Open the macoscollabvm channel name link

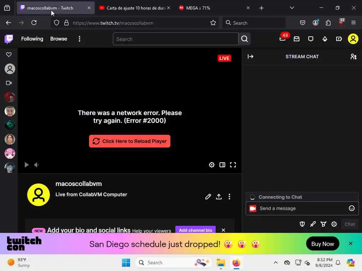click(78, 183)
